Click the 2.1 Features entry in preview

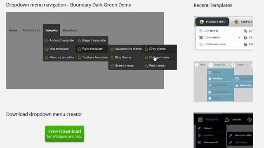(211, 31)
